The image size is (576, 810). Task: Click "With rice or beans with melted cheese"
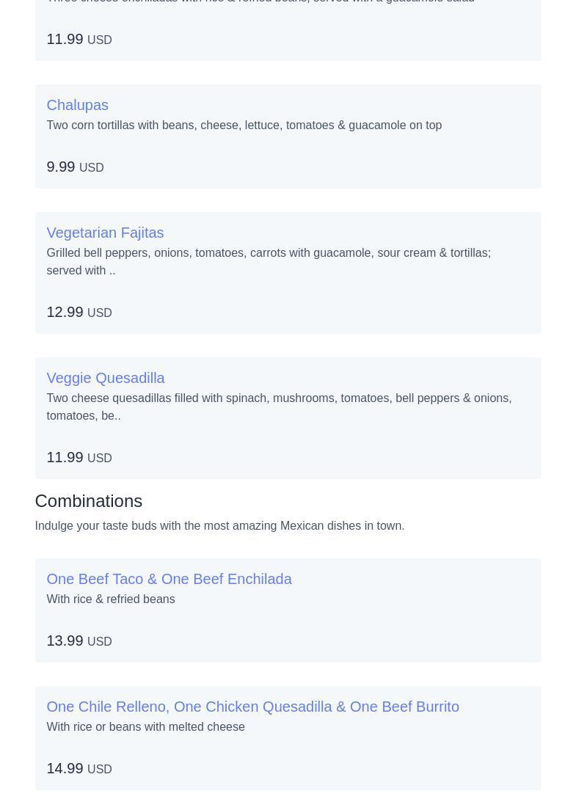(x=145, y=727)
